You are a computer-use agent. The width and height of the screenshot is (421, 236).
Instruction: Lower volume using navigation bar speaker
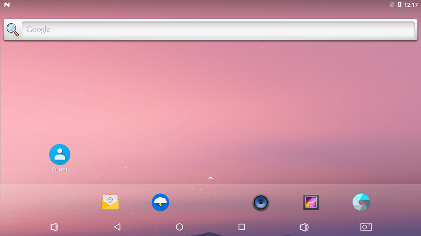[54, 227]
